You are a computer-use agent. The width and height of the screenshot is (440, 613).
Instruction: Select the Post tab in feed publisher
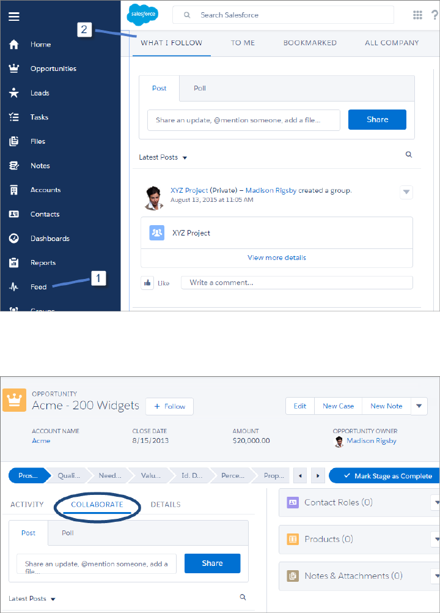coord(159,88)
